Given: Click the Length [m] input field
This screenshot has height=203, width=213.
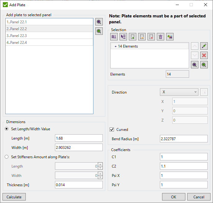Looking at the screenshot, I should [x=79, y=138].
